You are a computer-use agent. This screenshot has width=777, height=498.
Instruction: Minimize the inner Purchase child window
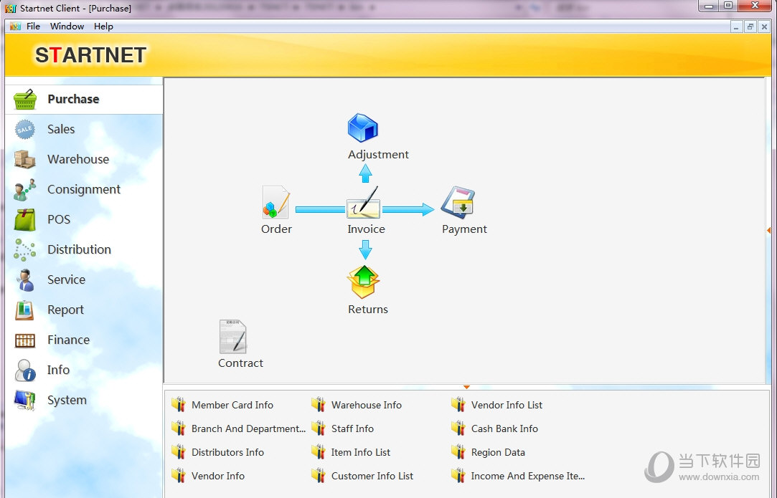point(736,27)
